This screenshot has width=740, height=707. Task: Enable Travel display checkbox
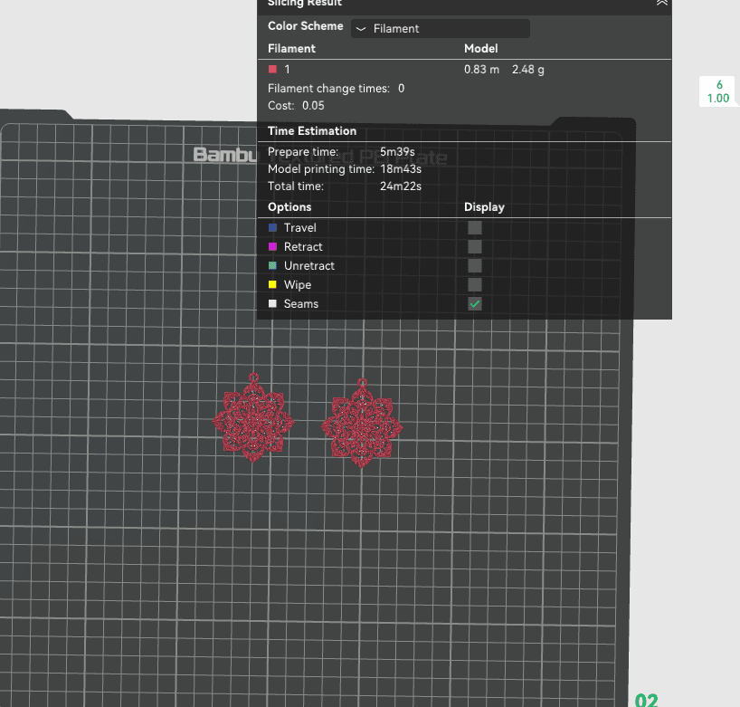[x=475, y=227]
